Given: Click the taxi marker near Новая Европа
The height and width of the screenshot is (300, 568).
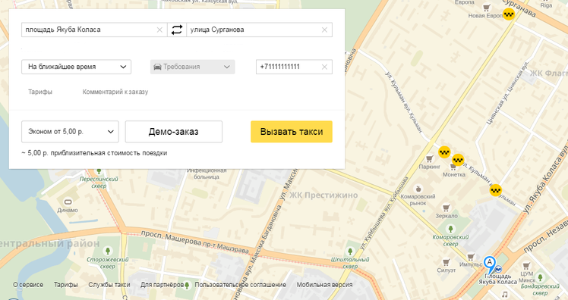Looking at the screenshot, I should pos(509,14).
